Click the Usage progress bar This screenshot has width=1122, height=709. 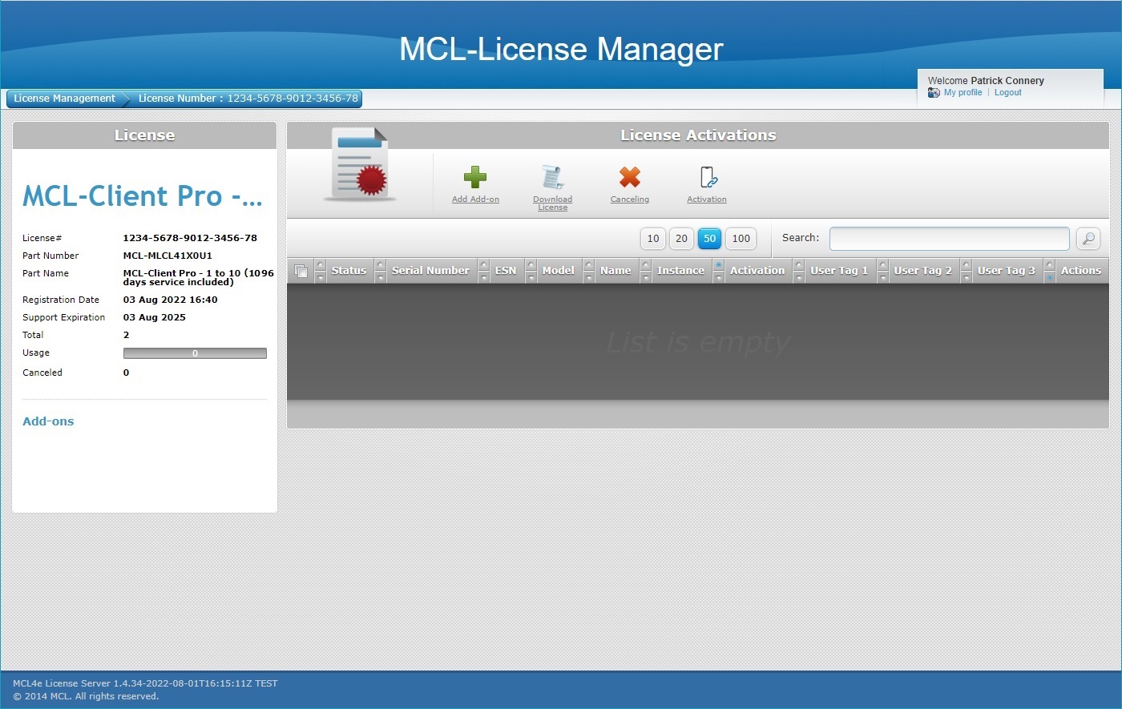pos(195,353)
